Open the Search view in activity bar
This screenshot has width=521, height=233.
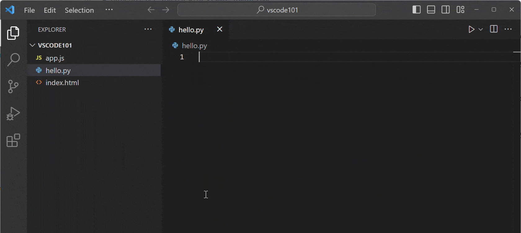(x=13, y=59)
